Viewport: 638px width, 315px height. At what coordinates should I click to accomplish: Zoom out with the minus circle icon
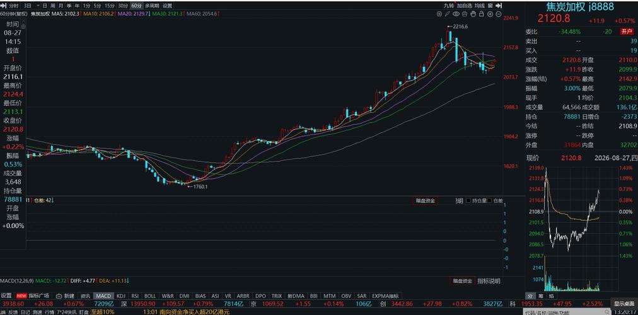point(499,14)
